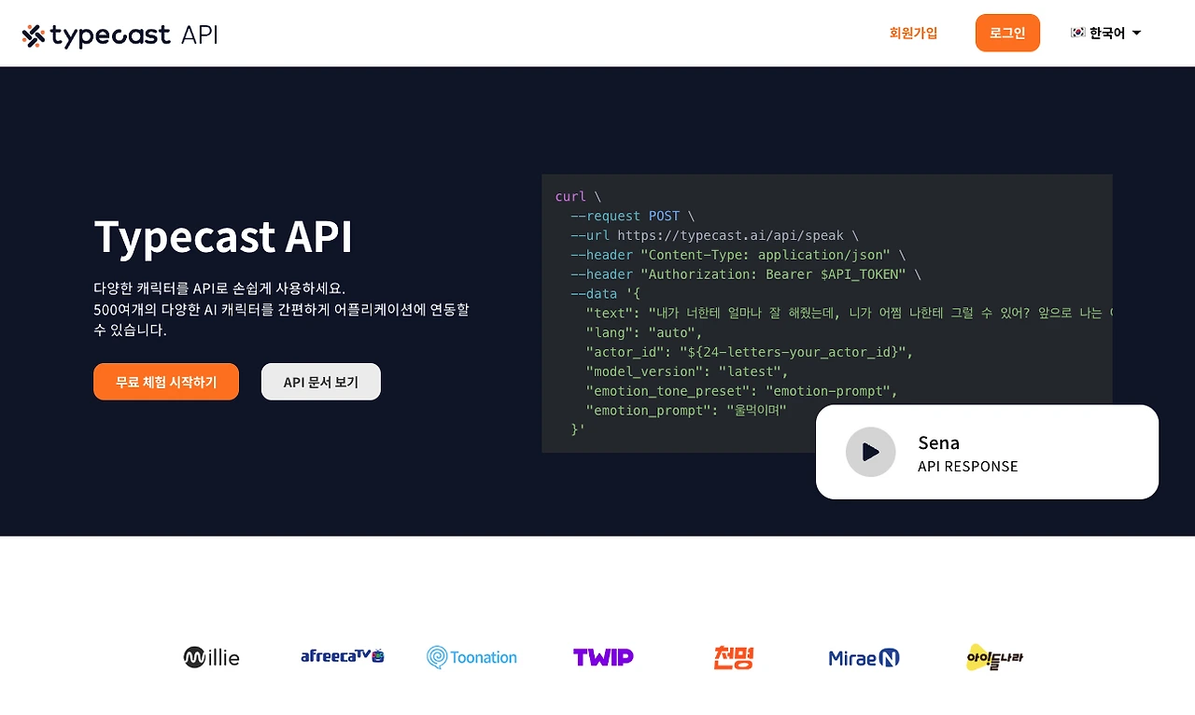The height and width of the screenshot is (715, 1195).
Task: Click the "emotion_prompt" line in code
Action: click(x=686, y=411)
